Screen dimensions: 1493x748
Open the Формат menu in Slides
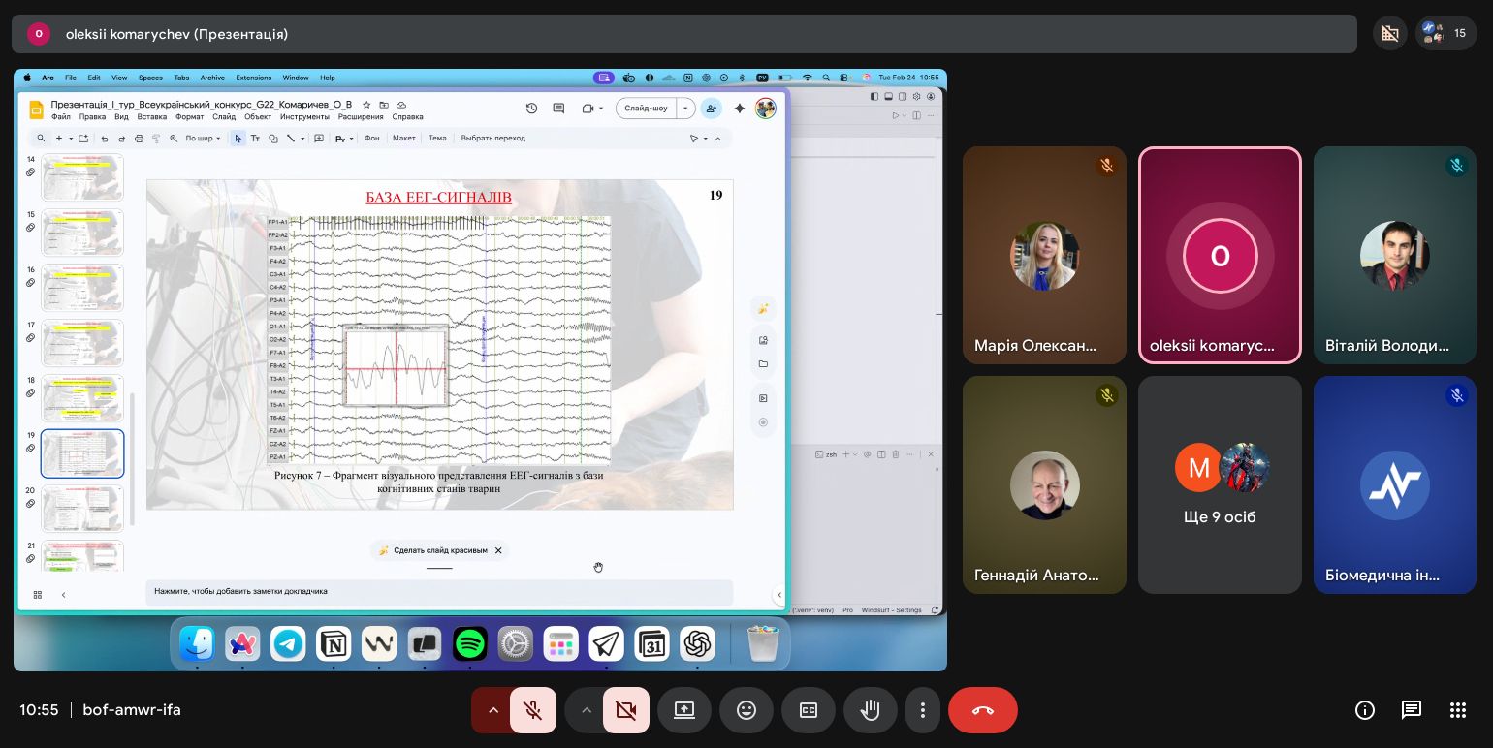[x=189, y=116]
